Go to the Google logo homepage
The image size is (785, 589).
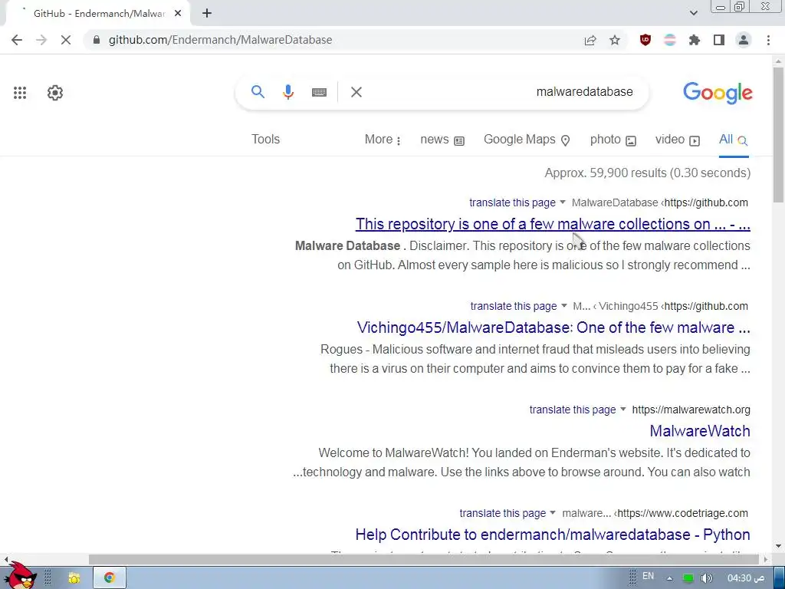[718, 93]
